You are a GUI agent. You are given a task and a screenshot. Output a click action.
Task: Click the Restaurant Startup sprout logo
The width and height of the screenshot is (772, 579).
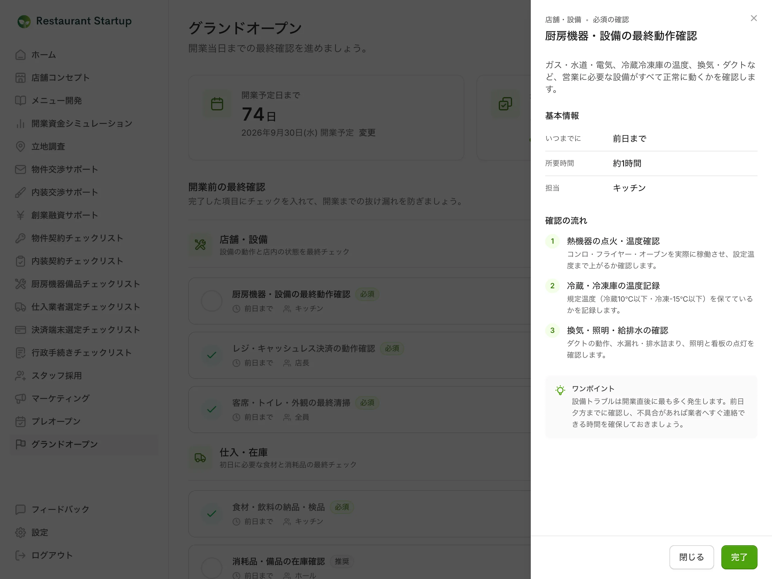coord(24,21)
